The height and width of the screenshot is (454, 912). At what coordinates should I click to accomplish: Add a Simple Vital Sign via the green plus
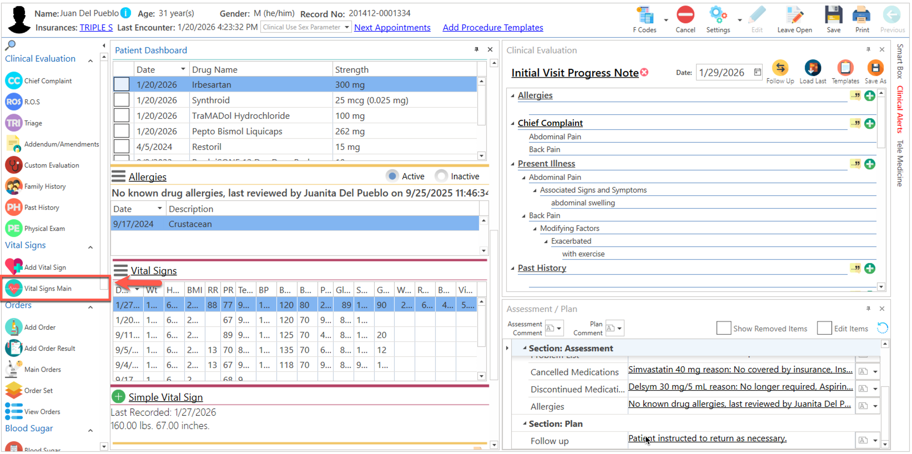click(118, 397)
